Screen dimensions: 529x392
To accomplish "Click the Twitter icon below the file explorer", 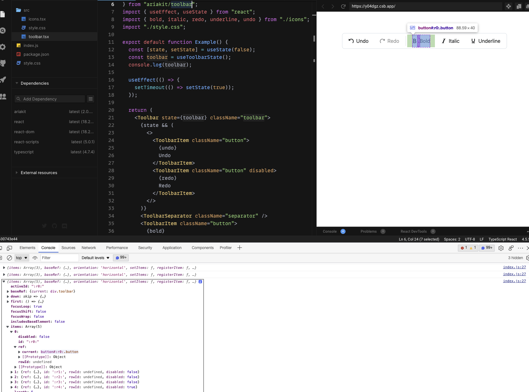I will click(44, 226).
